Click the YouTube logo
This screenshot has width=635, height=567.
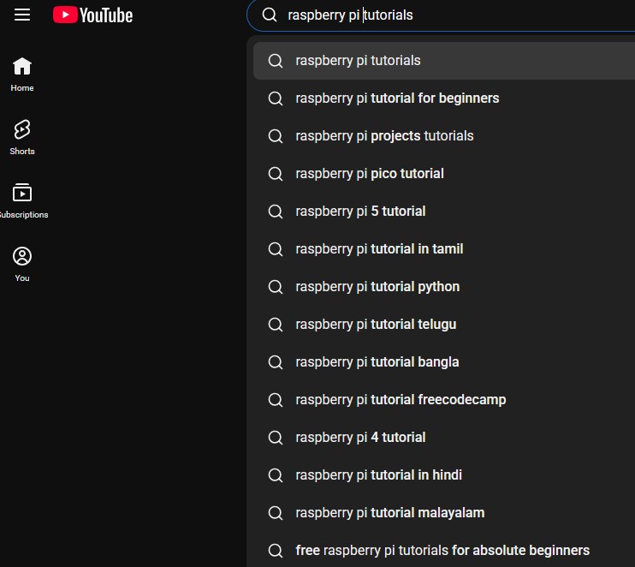click(92, 15)
